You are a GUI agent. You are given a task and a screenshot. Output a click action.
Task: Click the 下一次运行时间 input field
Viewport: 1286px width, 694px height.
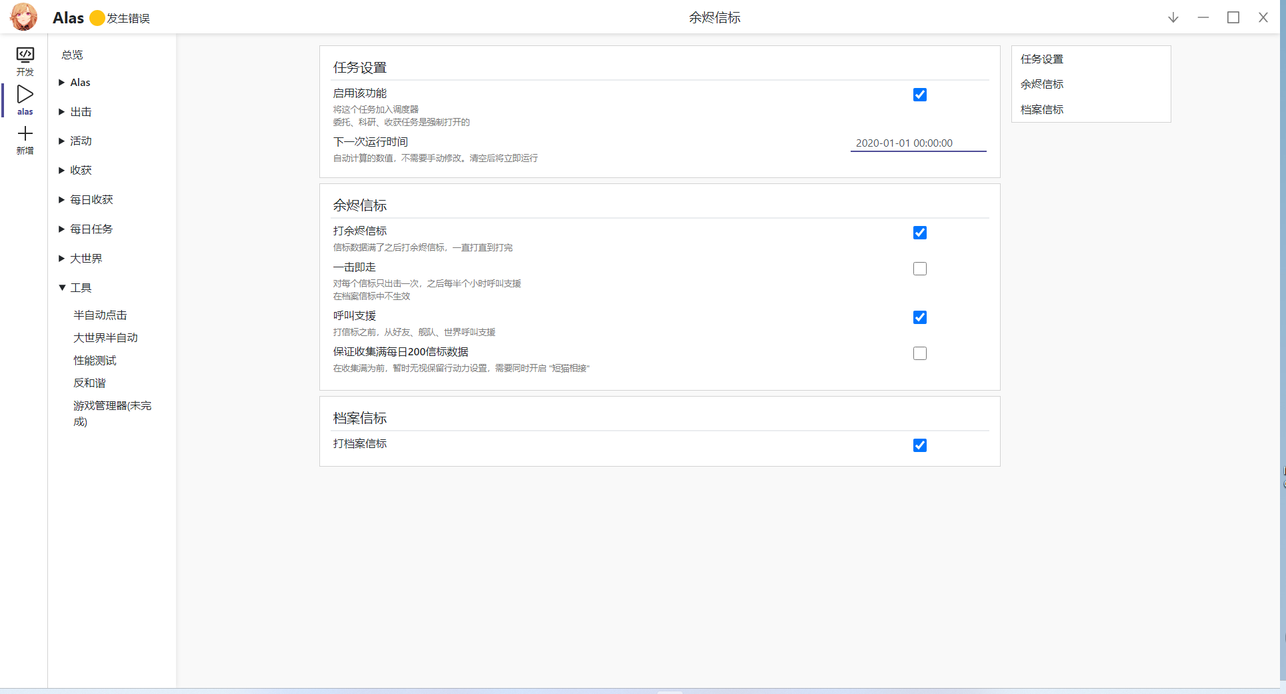pos(918,143)
